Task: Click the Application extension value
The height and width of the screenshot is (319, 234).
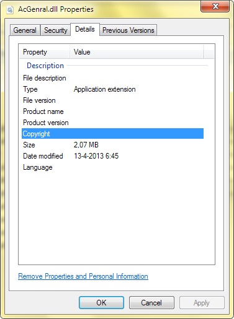Action: tap(105, 89)
